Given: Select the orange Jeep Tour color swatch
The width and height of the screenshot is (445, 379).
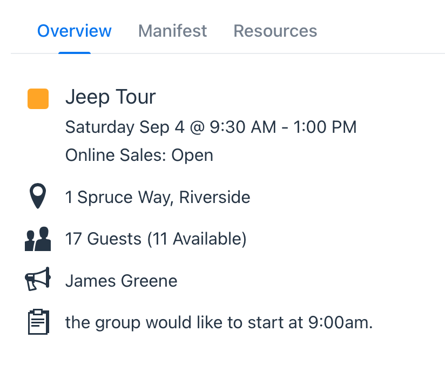Looking at the screenshot, I should (38, 99).
